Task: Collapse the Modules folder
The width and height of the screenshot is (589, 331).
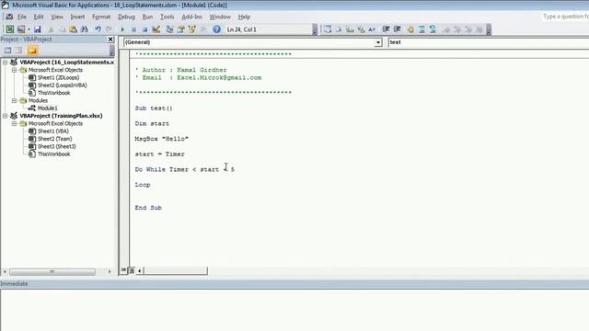Action: click(x=14, y=100)
